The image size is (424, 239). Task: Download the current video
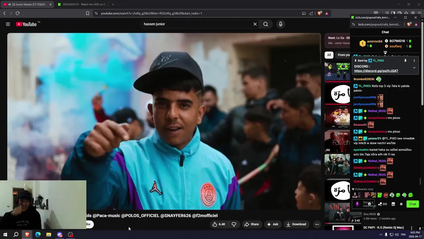(x=296, y=224)
